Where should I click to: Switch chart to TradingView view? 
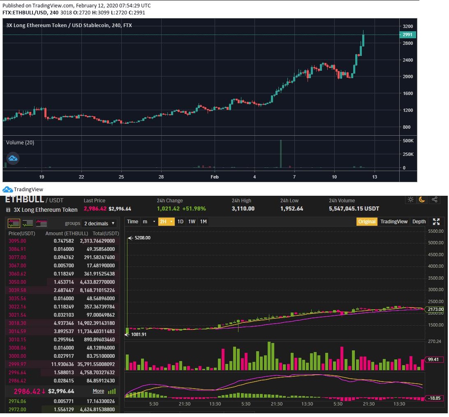coord(394,222)
